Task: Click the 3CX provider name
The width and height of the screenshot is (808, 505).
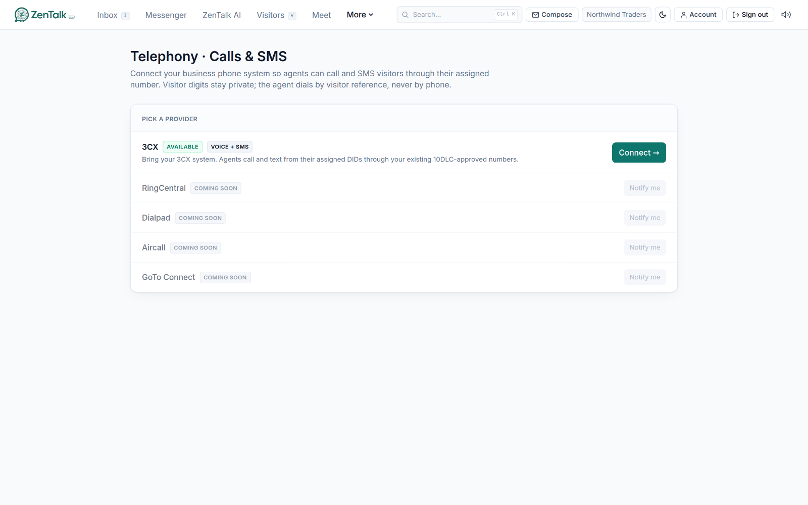Action: (150, 147)
